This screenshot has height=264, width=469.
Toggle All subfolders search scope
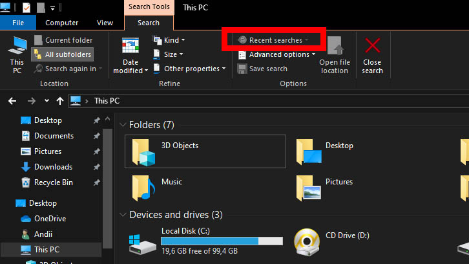click(x=63, y=54)
